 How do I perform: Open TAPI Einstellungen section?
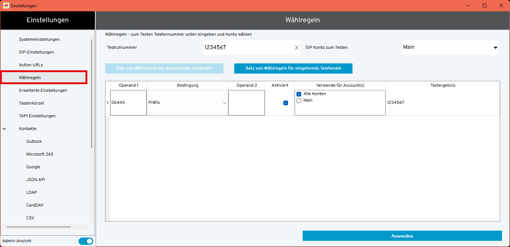click(x=37, y=116)
